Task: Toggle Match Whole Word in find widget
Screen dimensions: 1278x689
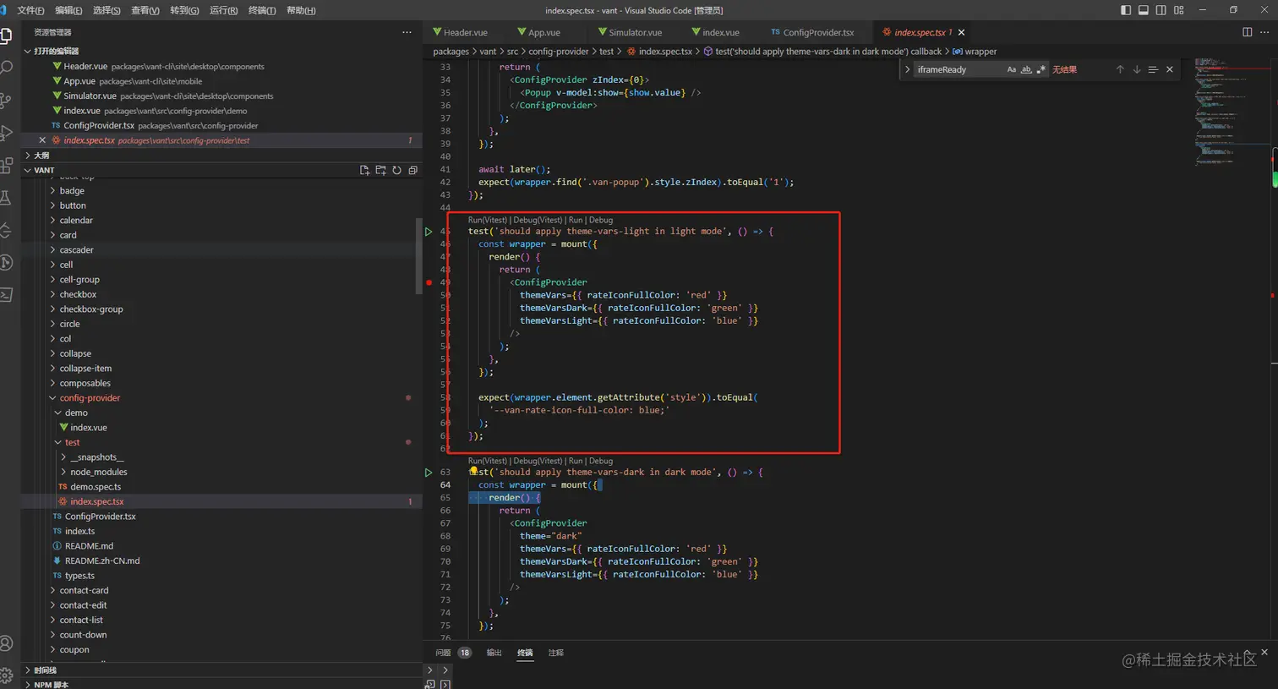Action: [1026, 69]
